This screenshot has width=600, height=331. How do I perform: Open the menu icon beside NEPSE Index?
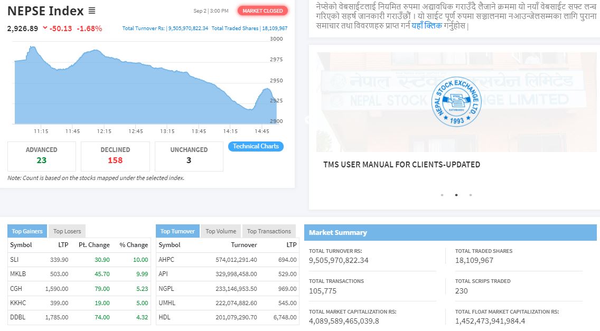[92, 11]
